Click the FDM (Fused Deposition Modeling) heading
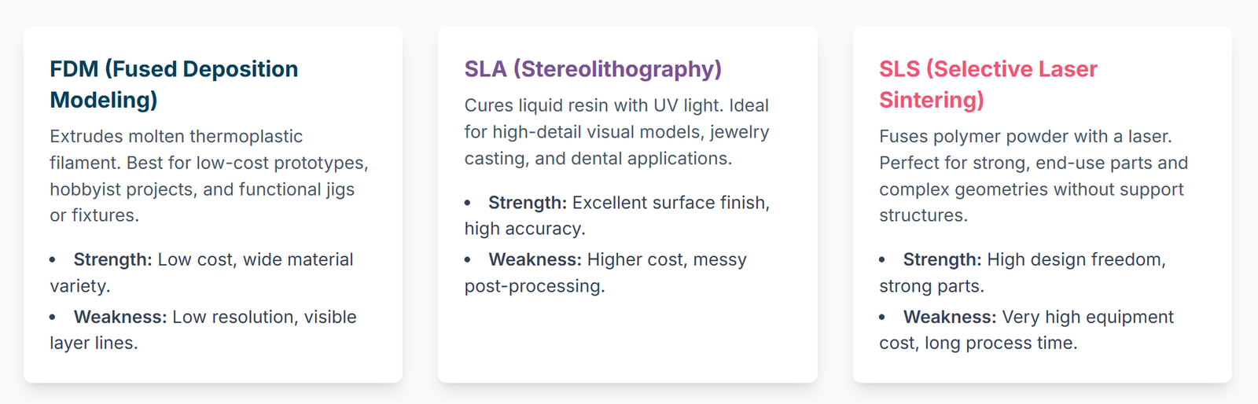Screen dimensions: 1258x404 (x=174, y=84)
